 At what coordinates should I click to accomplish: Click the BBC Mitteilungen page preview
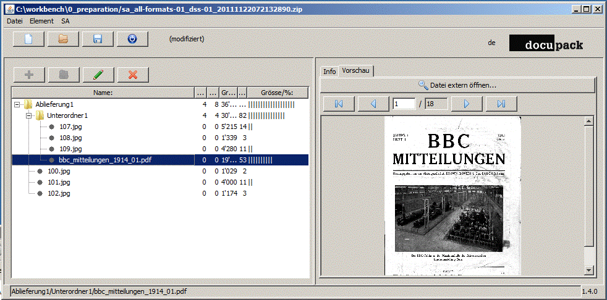(452, 196)
